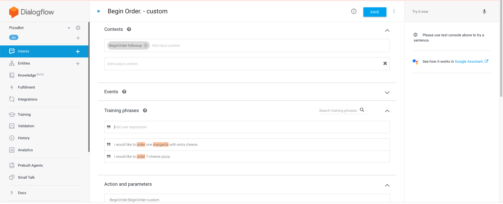Click the Add user expression field
This screenshot has height=204, width=503.
247,127
